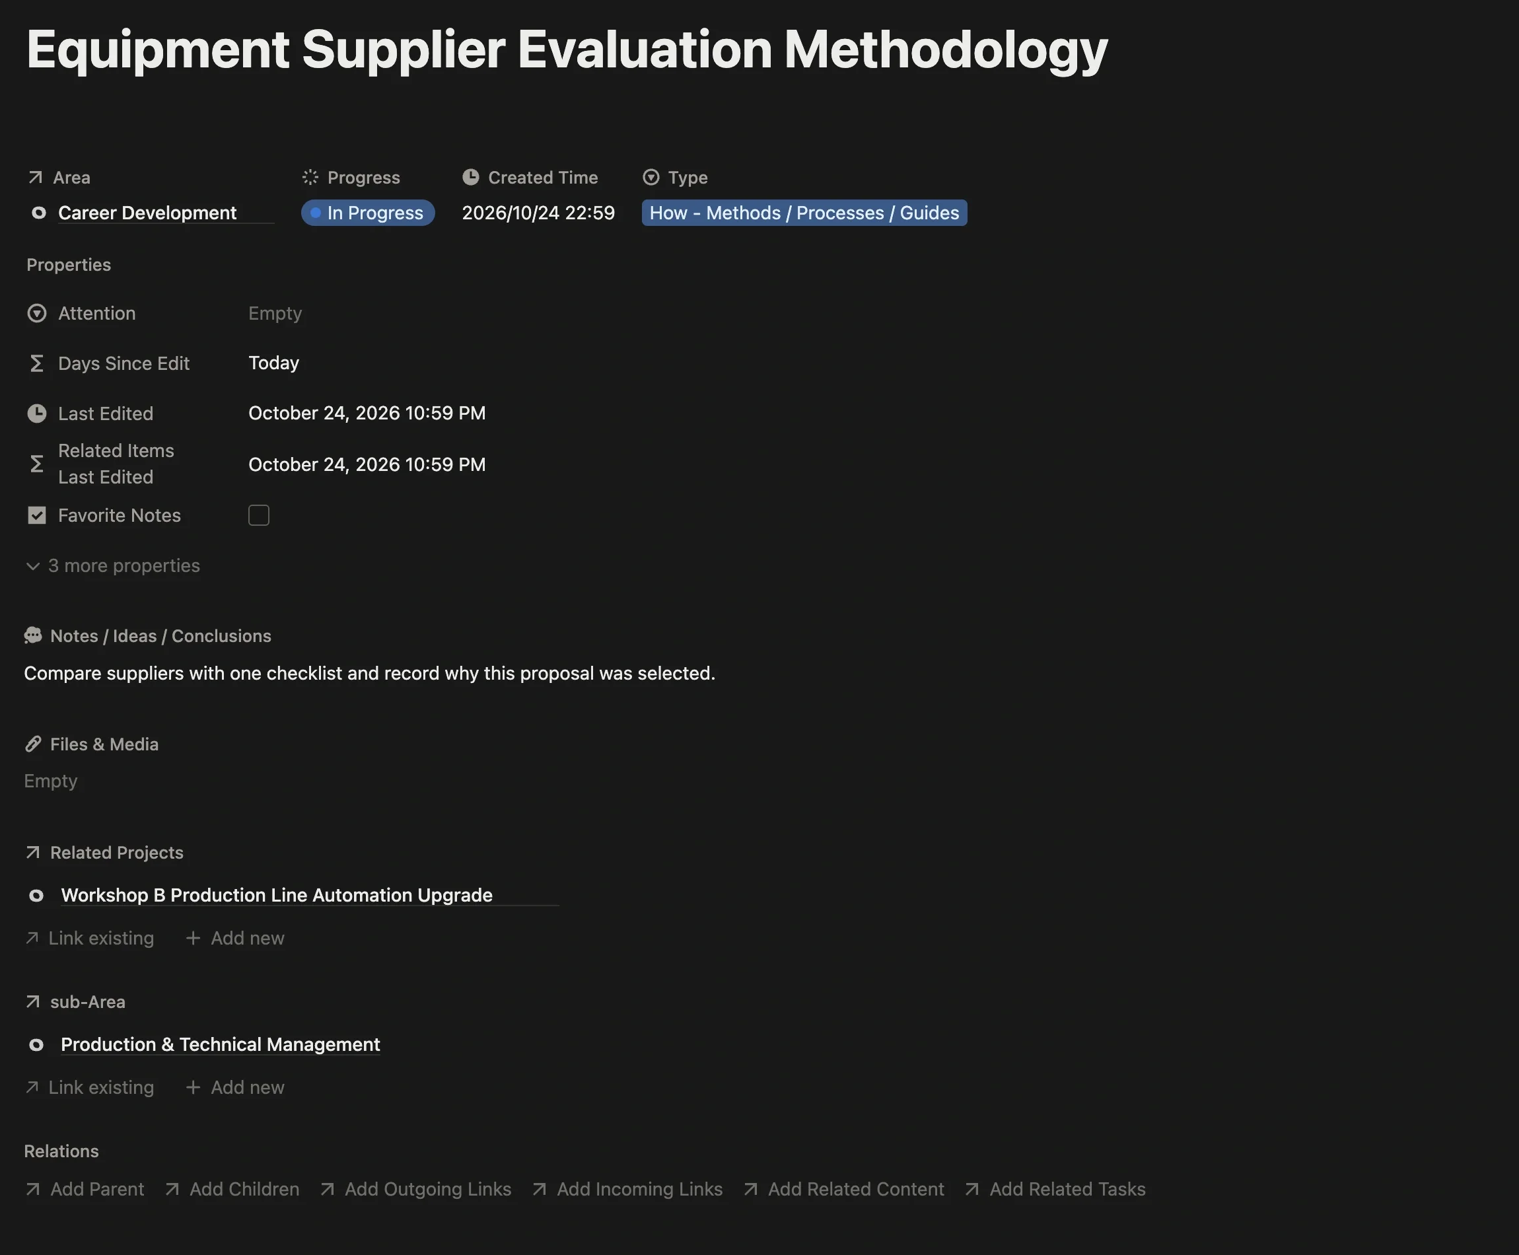Viewport: 1519px width, 1255px height.
Task: Click Add Children relation
Action: pos(232,1189)
